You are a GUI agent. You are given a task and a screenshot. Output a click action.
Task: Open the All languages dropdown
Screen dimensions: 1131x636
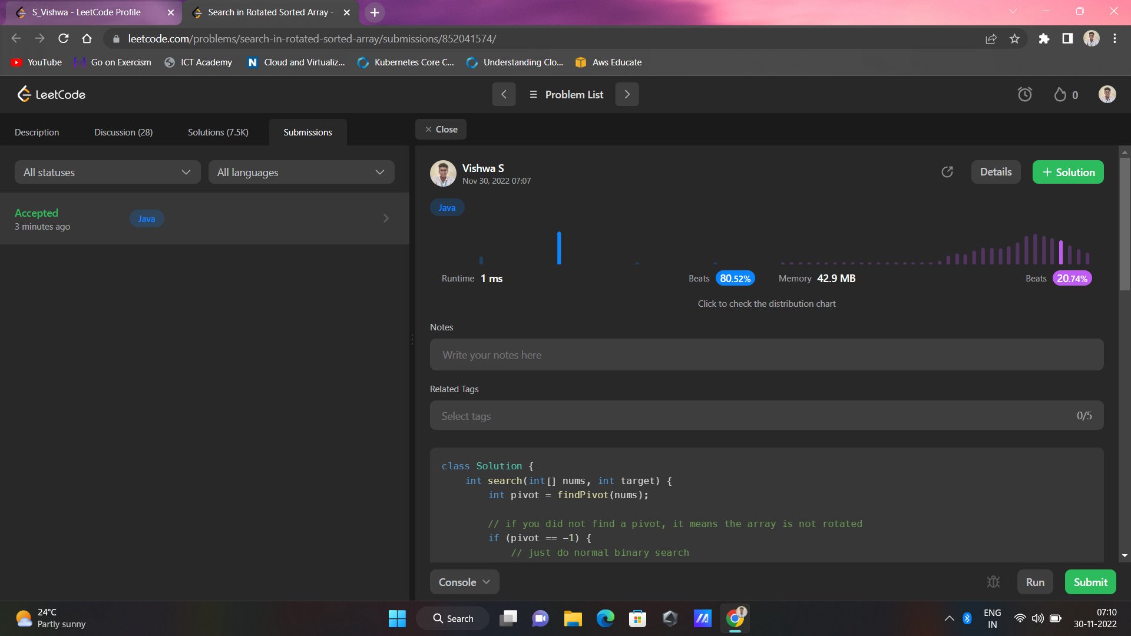[x=301, y=173]
